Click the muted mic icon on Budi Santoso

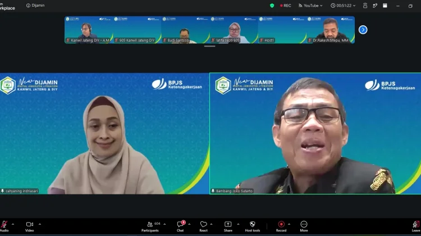coord(165,40)
